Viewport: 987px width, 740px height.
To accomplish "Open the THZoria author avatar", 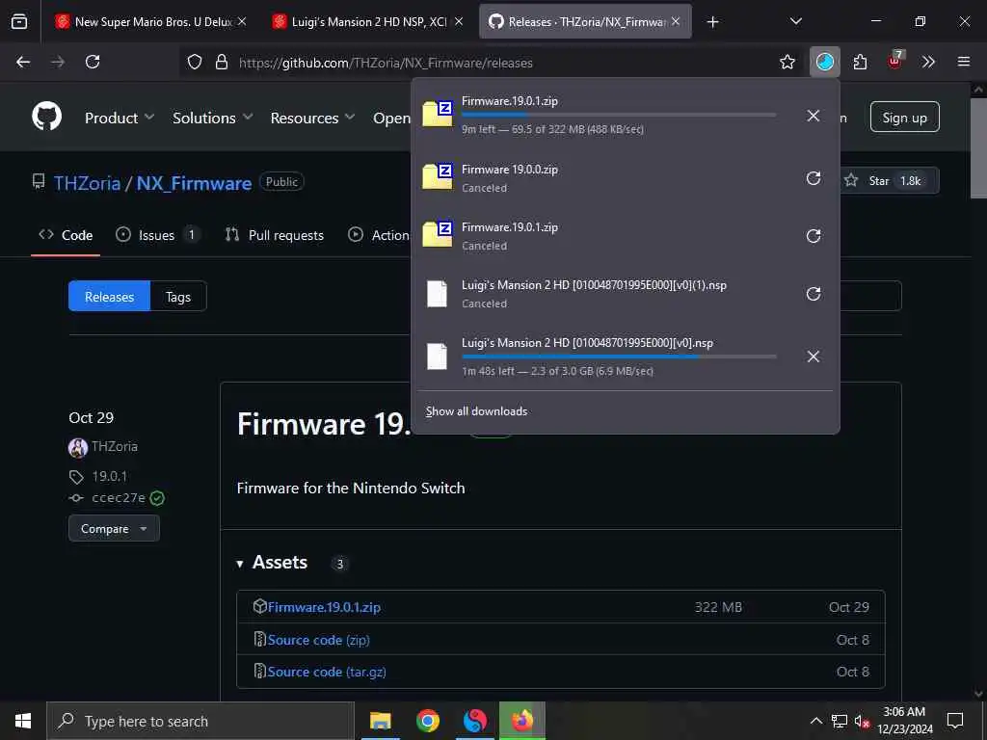I will pyautogui.click(x=77, y=447).
